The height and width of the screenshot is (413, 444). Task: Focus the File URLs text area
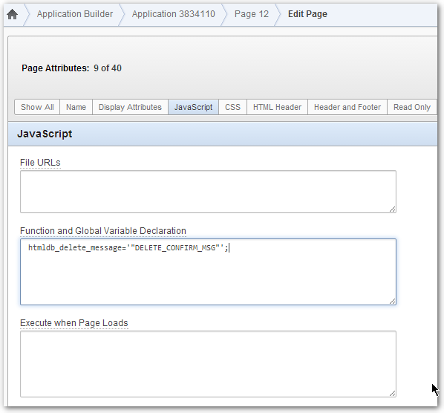tap(208, 192)
